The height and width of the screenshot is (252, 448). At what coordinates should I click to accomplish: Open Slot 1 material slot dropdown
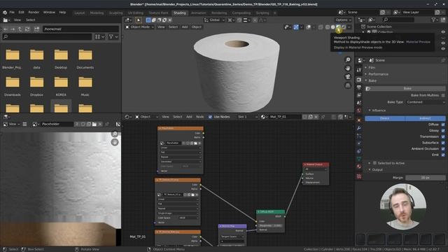pos(247,117)
